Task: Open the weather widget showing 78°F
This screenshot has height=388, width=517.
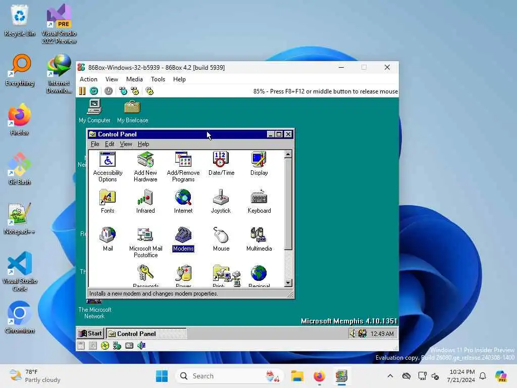Action: (35, 376)
